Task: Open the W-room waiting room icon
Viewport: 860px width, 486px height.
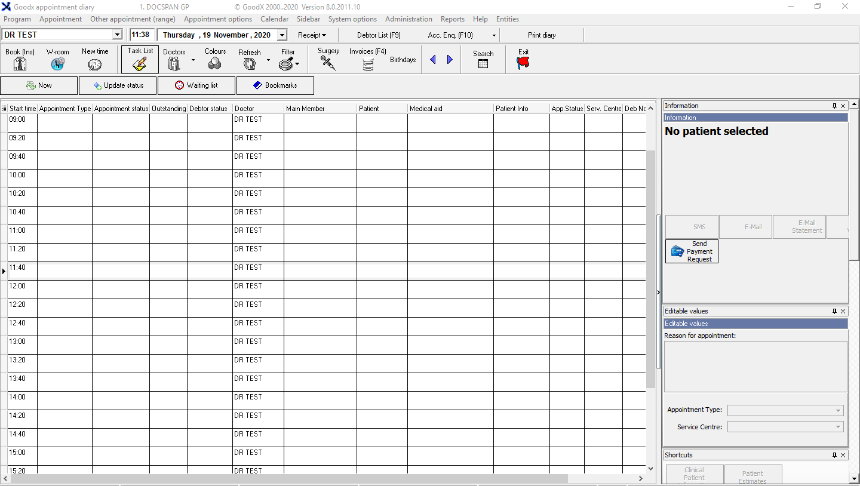Action: pyautogui.click(x=57, y=63)
